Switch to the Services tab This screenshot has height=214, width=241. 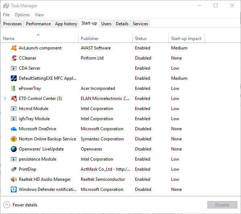coord(140,24)
